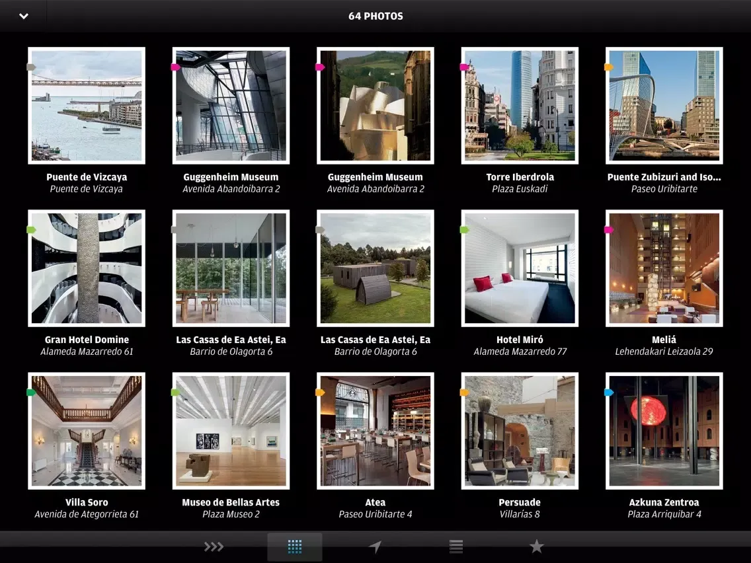Viewport: 751px width, 563px height.
Task: Open Las Casas de Ea Astei dining room photo
Action: point(231,268)
